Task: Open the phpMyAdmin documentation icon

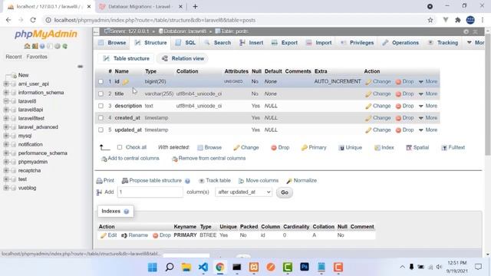Action: 42,46
